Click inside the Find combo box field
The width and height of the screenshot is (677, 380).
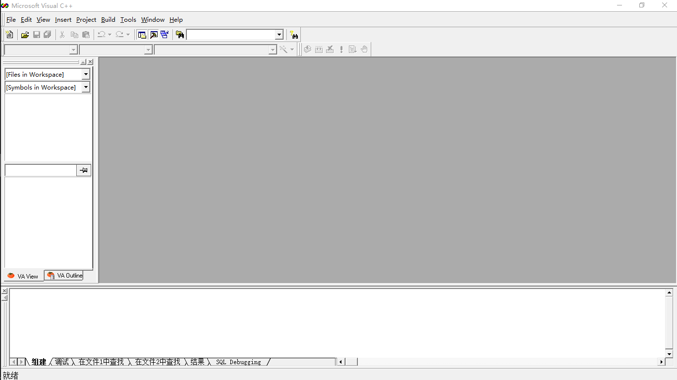tap(231, 35)
